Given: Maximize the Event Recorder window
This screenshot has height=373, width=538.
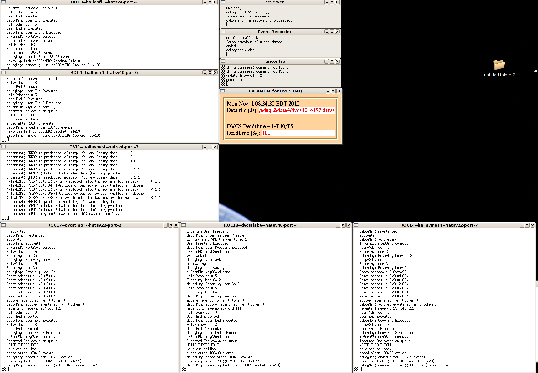Looking at the screenshot, I should [x=332, y=32].
